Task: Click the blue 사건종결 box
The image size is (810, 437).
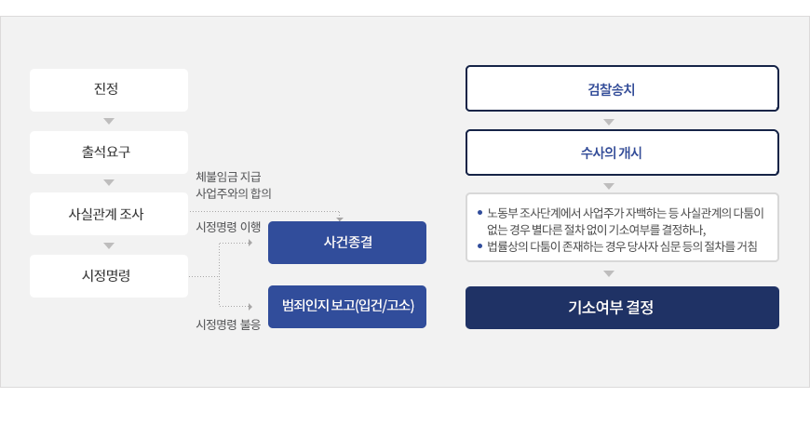Action: tap(347, 243)
